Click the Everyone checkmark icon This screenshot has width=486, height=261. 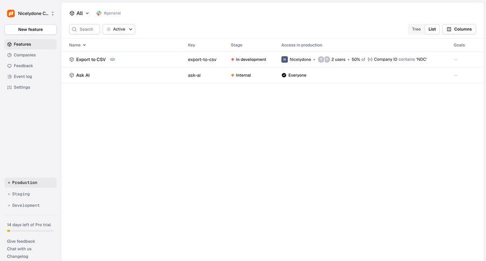tap(284, 75)
